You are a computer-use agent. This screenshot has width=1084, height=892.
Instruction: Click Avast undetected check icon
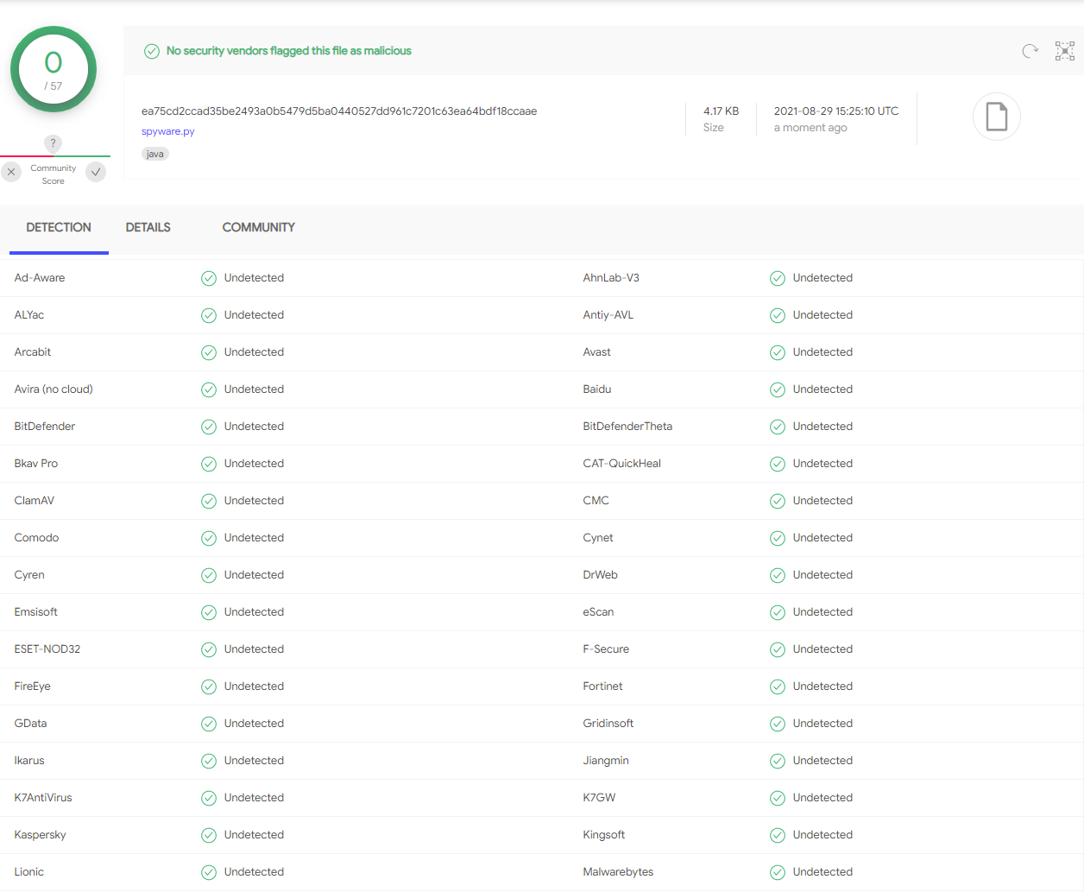tap(778, 352)
